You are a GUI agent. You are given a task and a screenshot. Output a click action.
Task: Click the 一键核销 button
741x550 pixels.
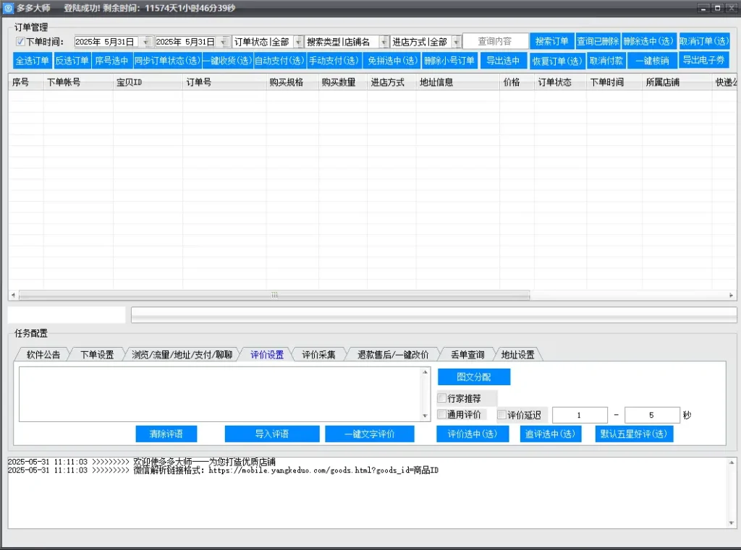[652, 61]
